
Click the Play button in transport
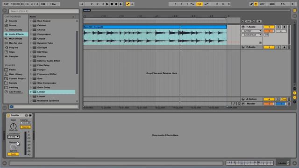click(x=107, y=4)
